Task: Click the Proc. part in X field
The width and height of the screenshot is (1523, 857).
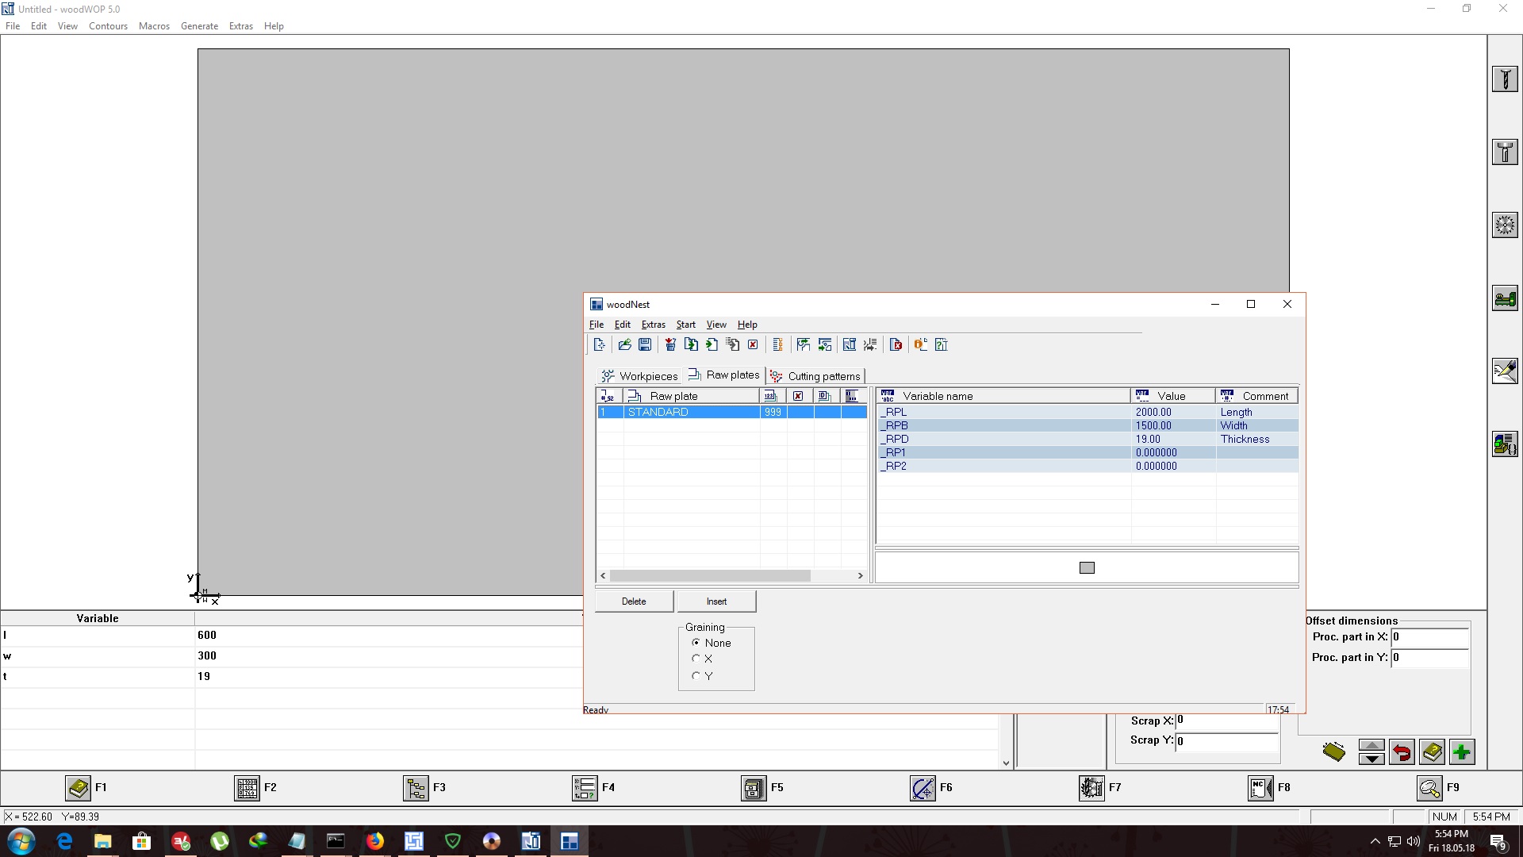Action: (1430, 637)
